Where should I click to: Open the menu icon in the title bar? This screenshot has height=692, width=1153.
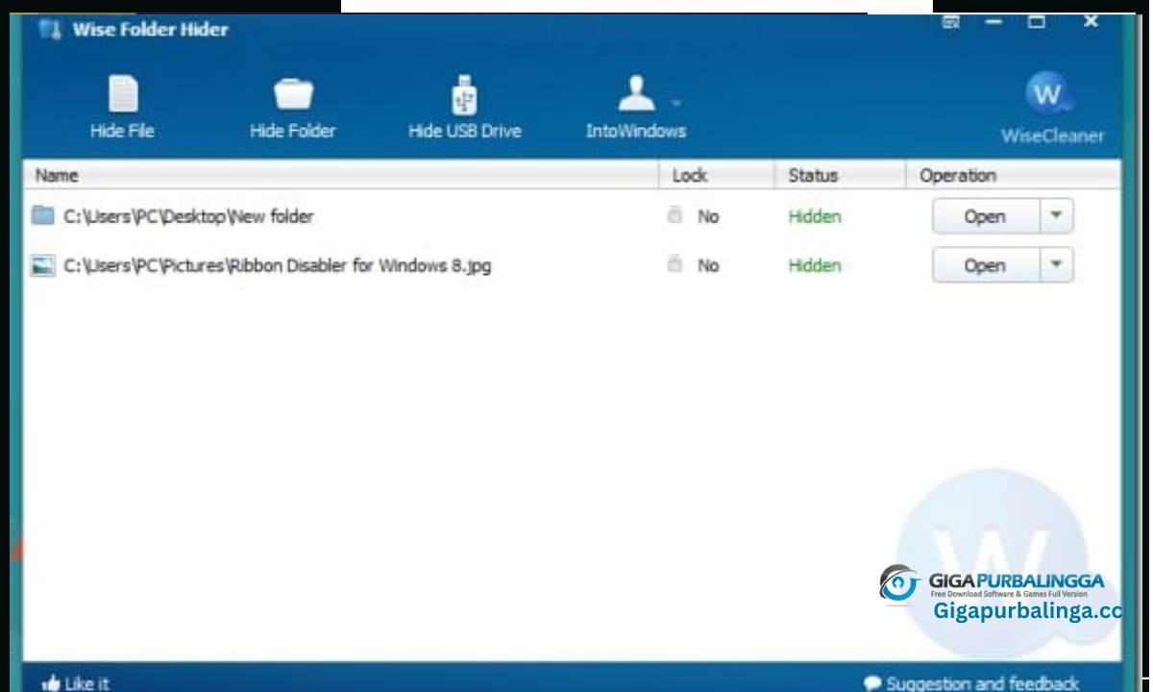[x=951, y=21]
